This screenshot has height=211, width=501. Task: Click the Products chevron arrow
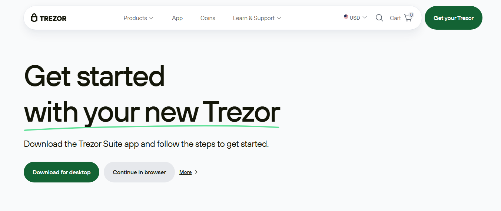151,18
